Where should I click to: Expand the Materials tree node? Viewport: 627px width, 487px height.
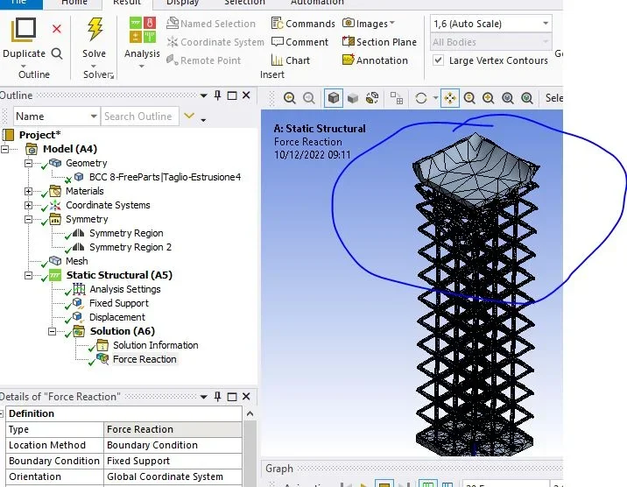tap(28, 191)
